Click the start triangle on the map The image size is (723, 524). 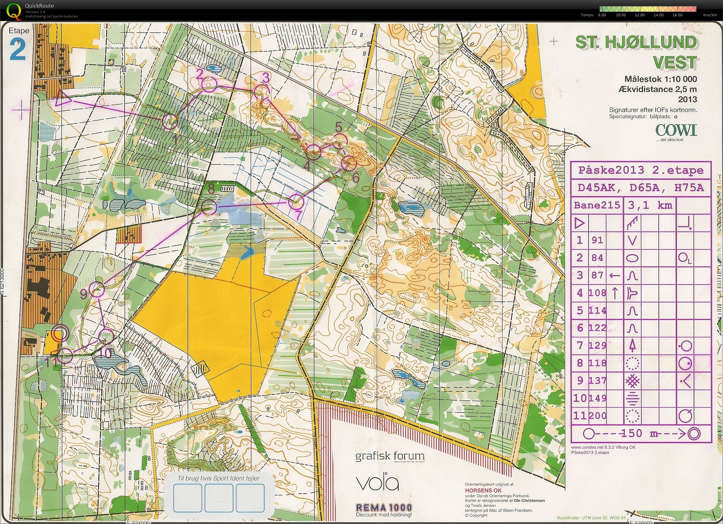[x=62, y=98]
